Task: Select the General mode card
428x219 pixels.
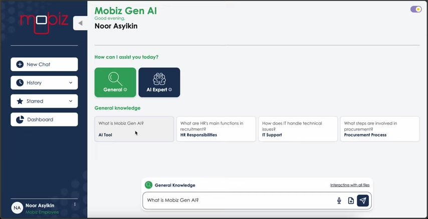Action: 115,82
